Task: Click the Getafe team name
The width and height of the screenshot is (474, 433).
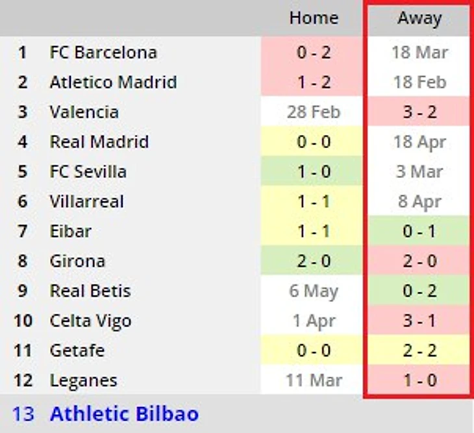Action: tap(77, 351)
